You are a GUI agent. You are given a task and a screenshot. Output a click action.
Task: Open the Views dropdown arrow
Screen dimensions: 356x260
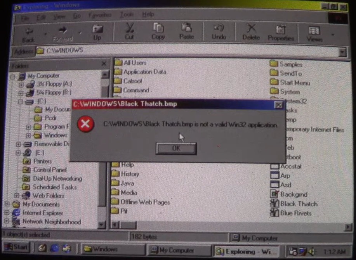pos(333,35)
